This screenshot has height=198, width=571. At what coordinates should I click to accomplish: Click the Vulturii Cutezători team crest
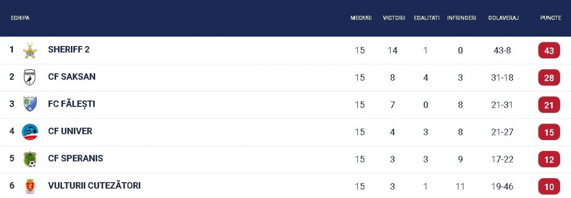(x=30, y=186)
